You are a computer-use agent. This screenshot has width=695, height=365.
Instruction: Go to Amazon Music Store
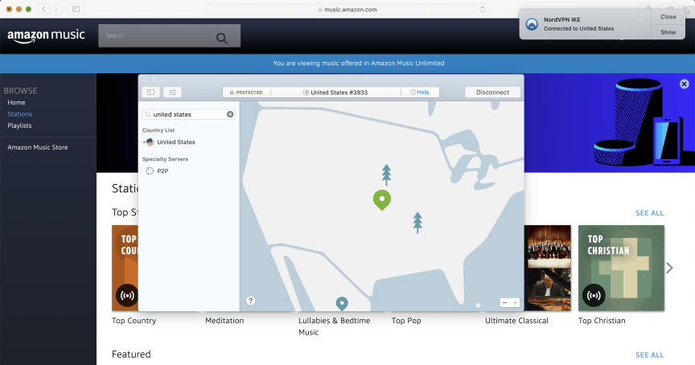(38, 147)
